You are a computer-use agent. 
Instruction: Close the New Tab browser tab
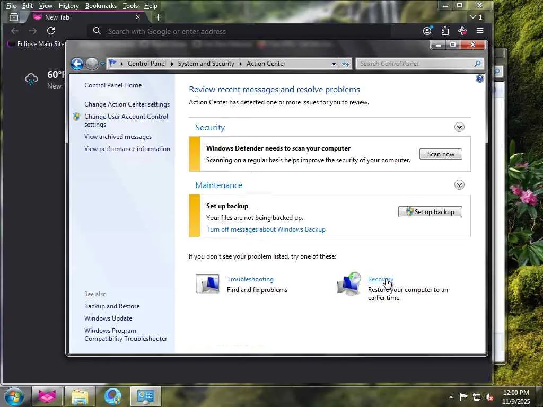pos(138,17)
